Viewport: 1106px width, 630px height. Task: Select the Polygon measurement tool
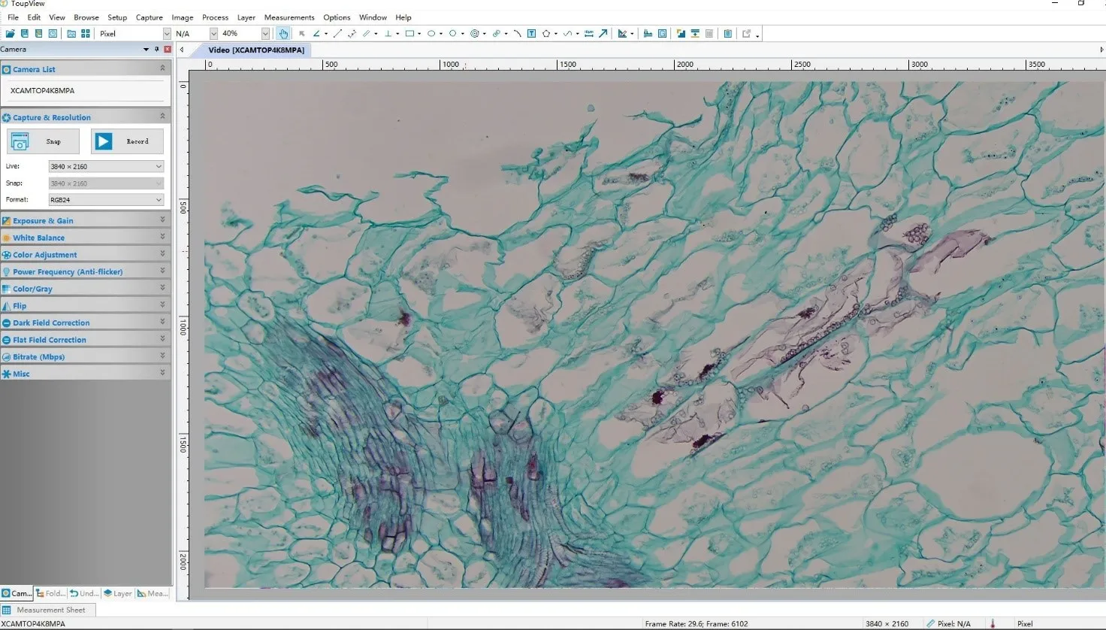click(x=546, y=34)
